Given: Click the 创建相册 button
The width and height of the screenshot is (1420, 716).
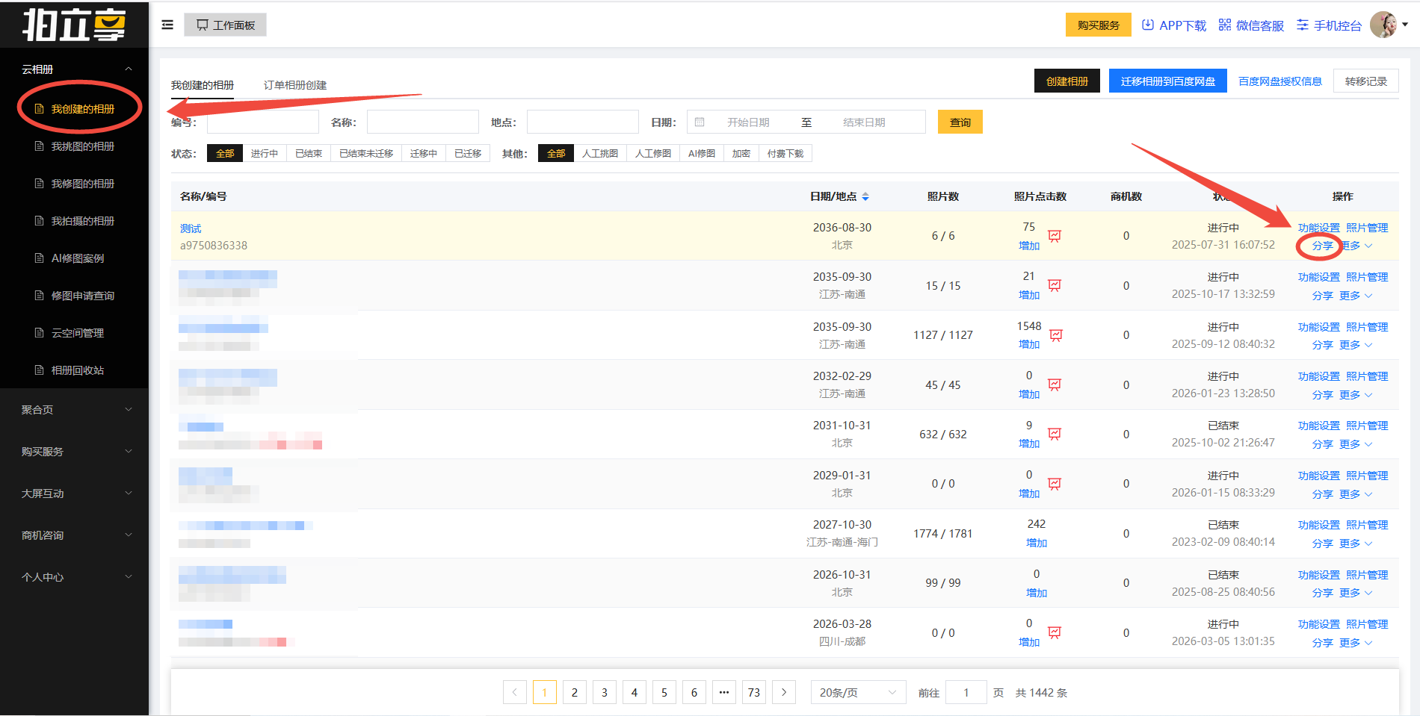Looking at the screenshot, I should click(x=1066, y=81).
